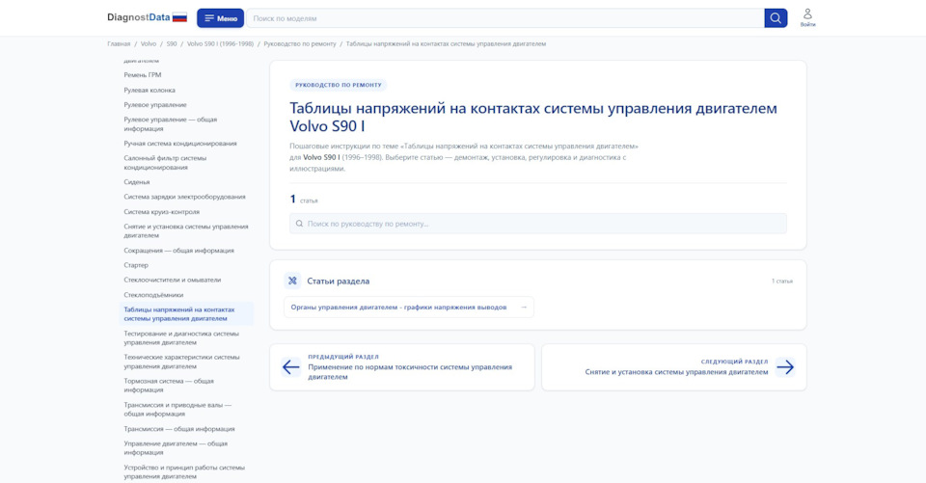
Task: Select Стеклоподъёмники in sidebar
Action: [153, 295]
